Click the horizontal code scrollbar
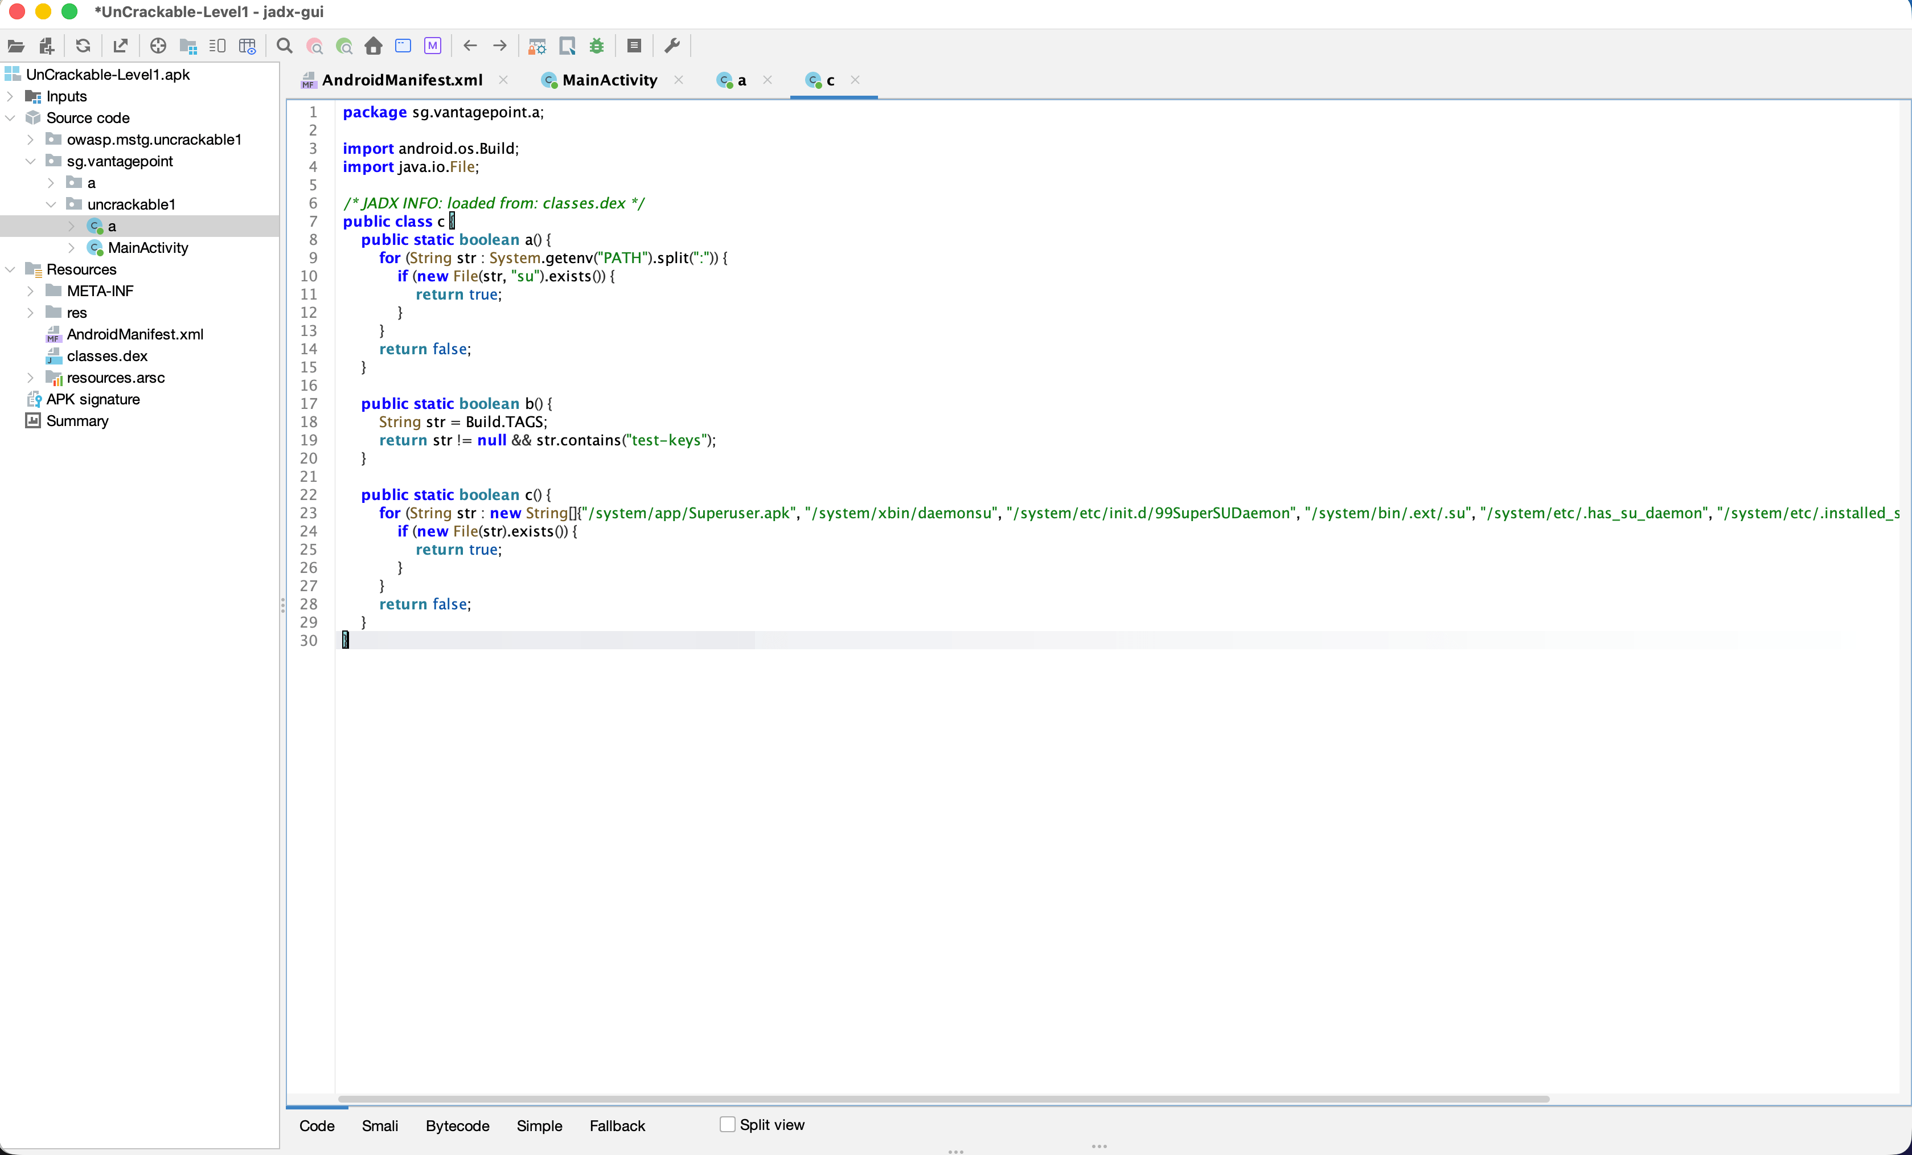Screen dimensions: 1912x1155 point(943,1099)
